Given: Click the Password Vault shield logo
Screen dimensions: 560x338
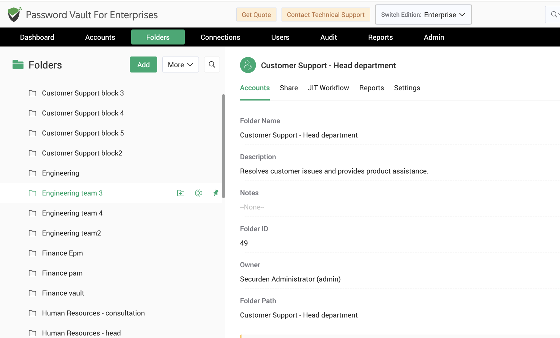Looking at the screenshot, I should pyautogui.click(x=14, y=14).
